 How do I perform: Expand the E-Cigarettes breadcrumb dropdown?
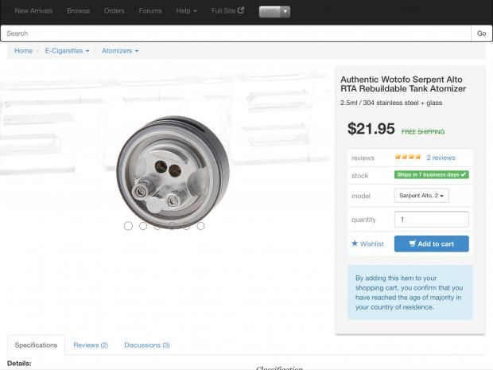pos(67,51)
